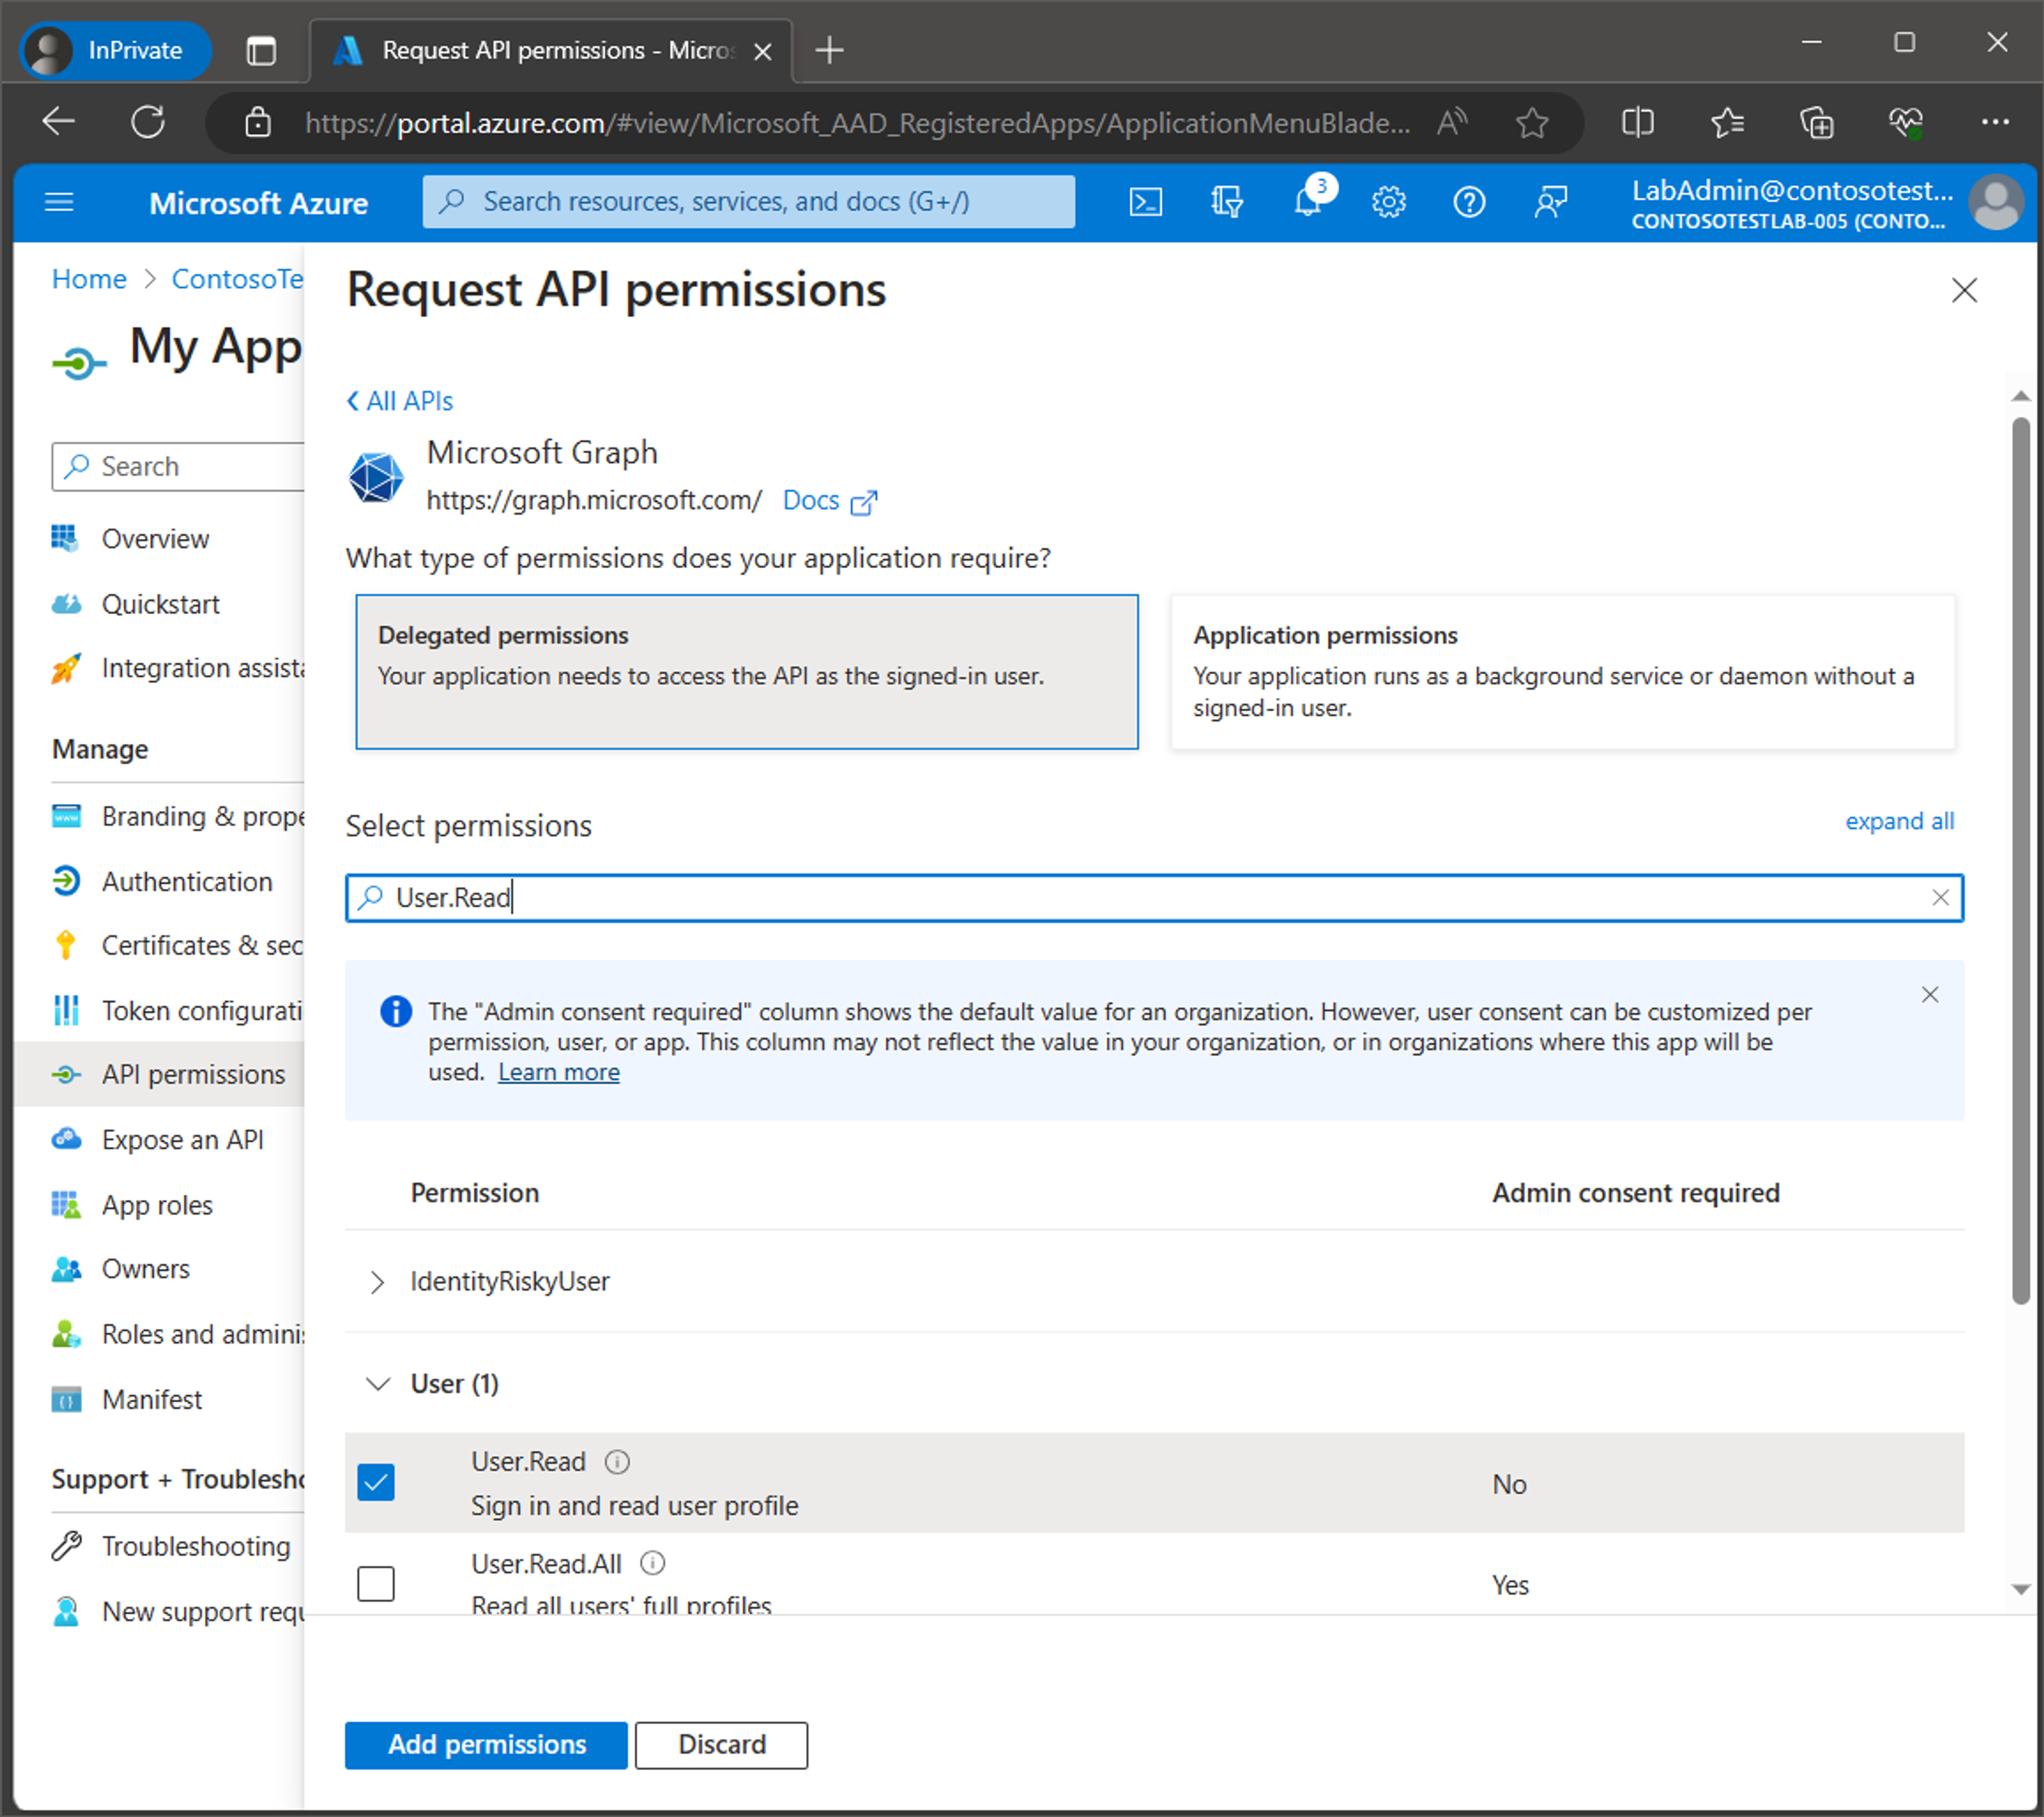The width and height of the screenshot is (2044, 1817).
Task: Click Add permissions button
Action: point(486,1745)
